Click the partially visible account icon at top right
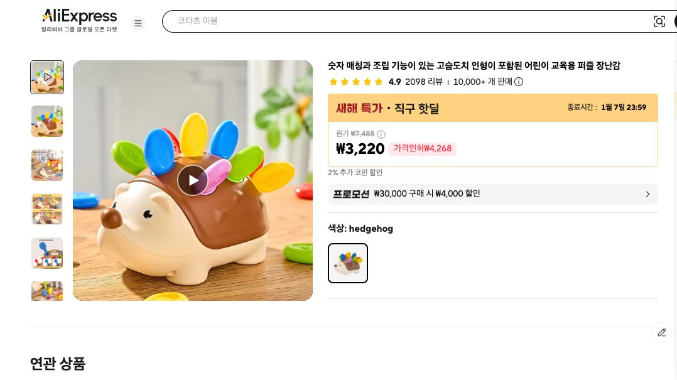 pos(675,21)
